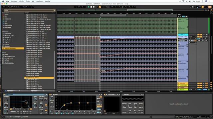
Task: Open the Max for Live category
Action: click(8, 40)
